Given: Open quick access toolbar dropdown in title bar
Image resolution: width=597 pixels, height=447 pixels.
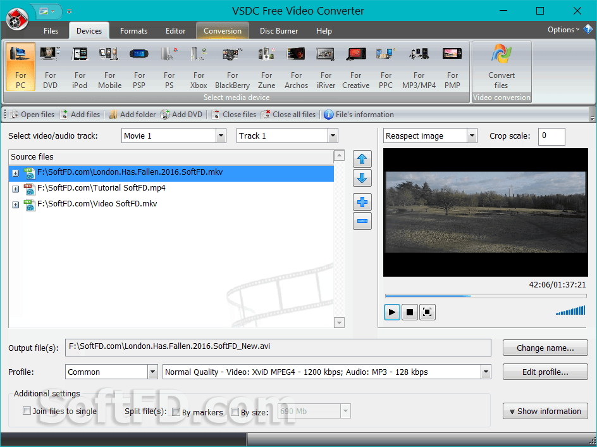Looking at the screenshot, I should pos(70,11).
